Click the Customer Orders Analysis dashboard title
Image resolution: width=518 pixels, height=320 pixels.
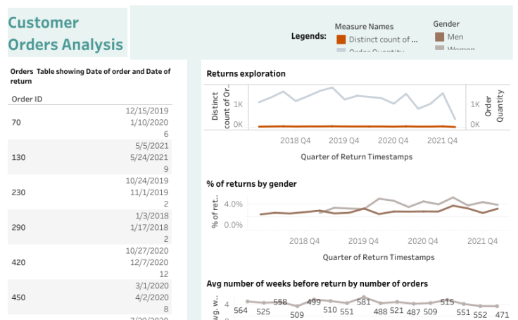[65, 34]
